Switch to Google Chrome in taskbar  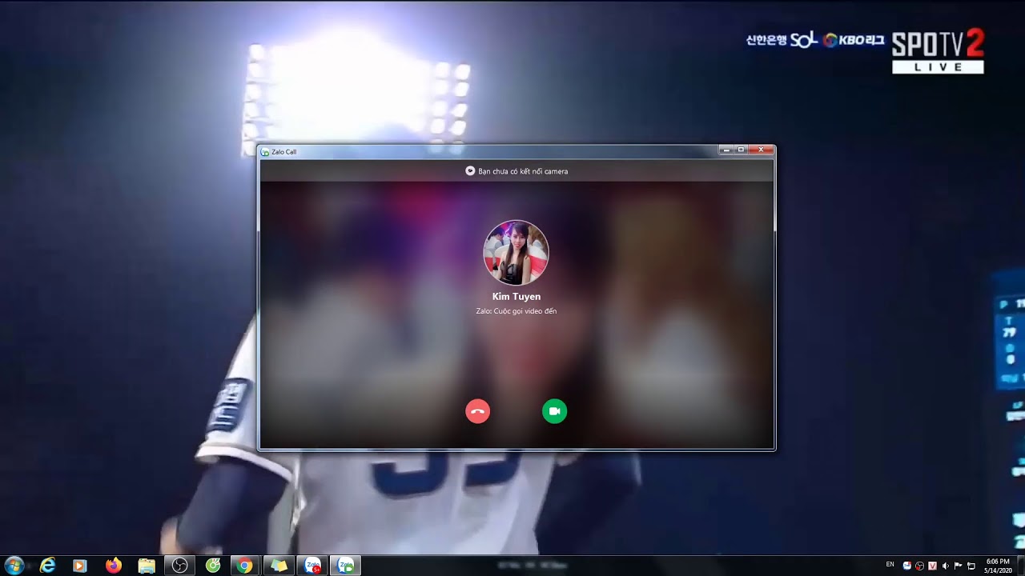(245, 566)
